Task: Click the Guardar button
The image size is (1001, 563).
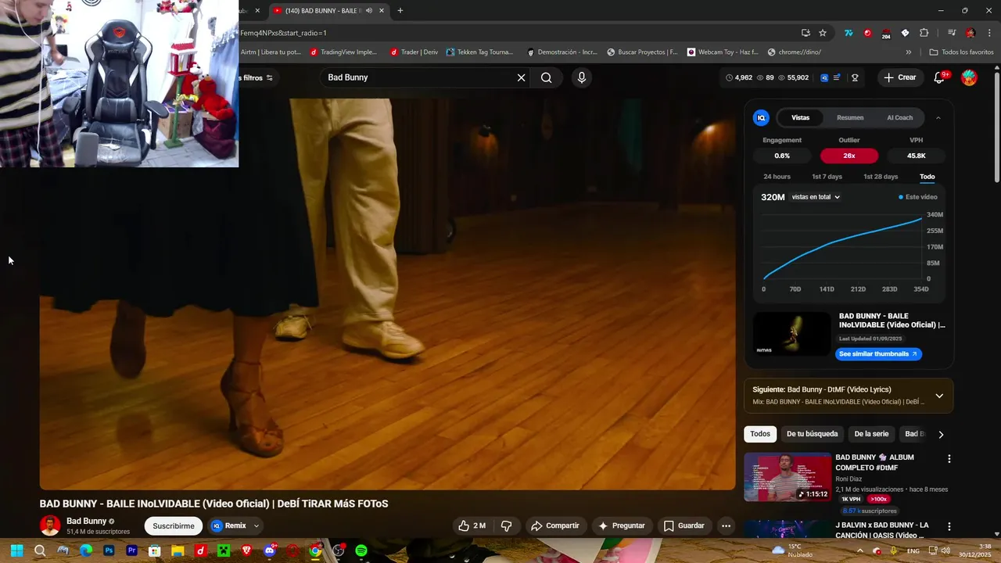Action: [x=684, y=526]
